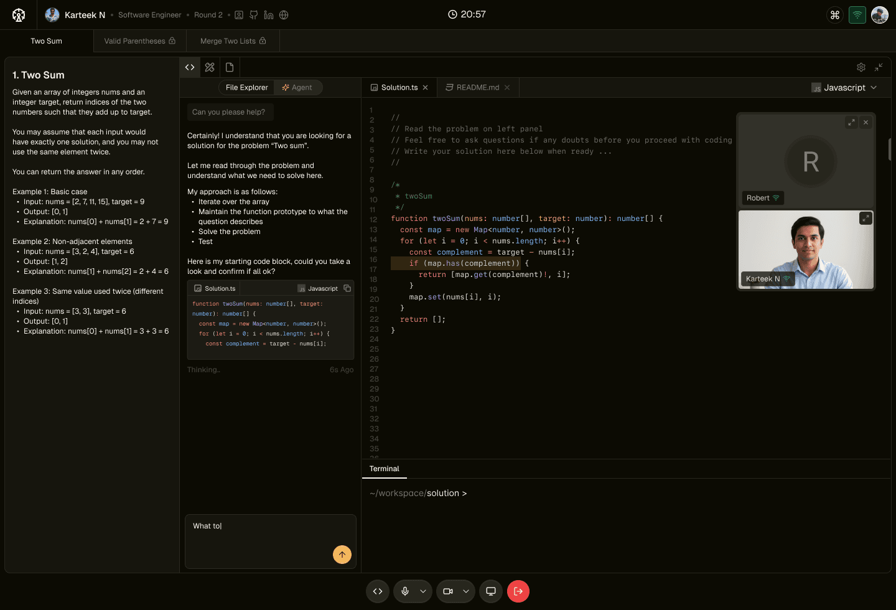Click the Terminal panel label
The height and width of the screenshot is (610, 896).
coord(385,469)
